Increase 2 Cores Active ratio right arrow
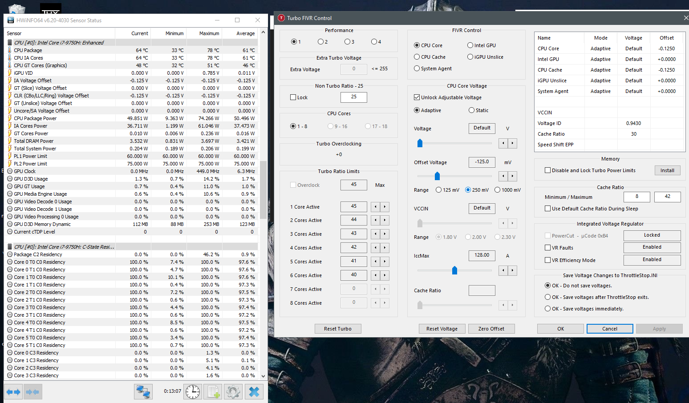Viewport: 689px width, 403px height. tap(385, 220)
